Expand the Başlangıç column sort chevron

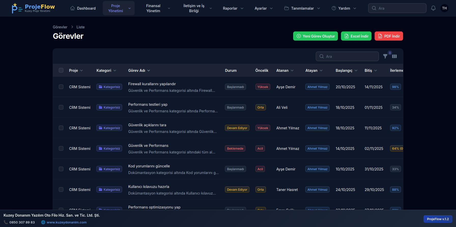[x=356, y=71]
